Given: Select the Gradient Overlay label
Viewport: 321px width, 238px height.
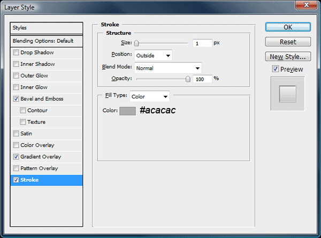Looking at the screenshot, I should point(41,157).
